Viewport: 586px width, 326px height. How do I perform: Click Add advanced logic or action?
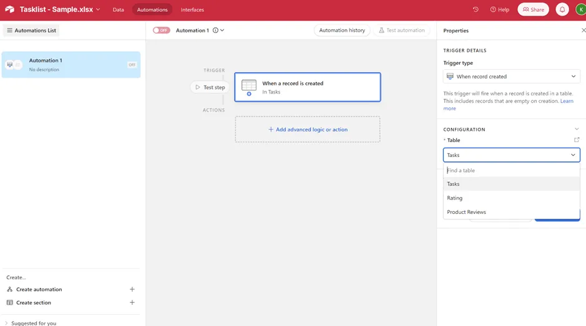308,129
